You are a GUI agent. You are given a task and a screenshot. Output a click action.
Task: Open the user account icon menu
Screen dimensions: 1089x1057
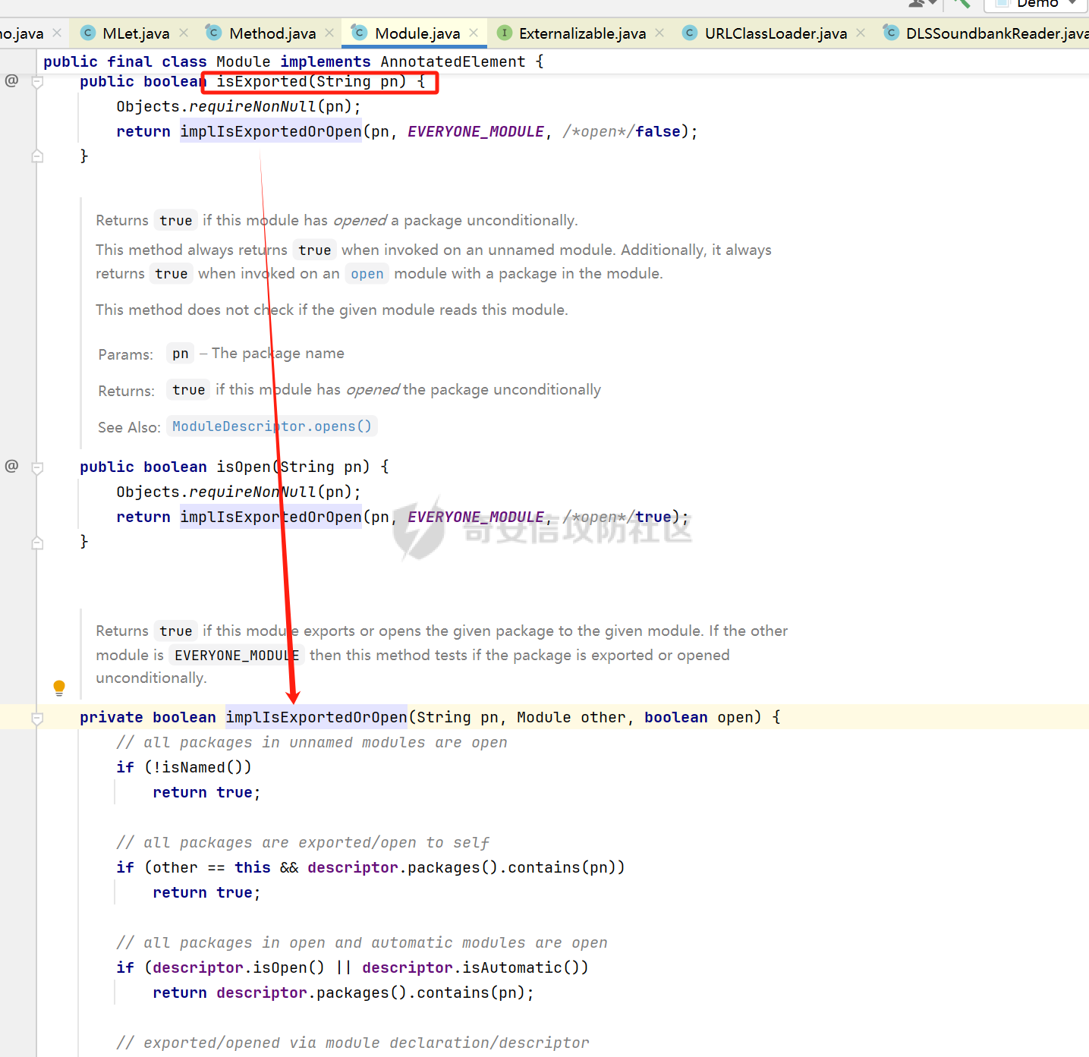pyautogui.click(x=921, y=3)
